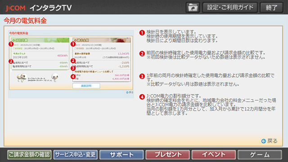Switch to サポート tab
Viewport: 288px width, 162px height.
(x=121, y=155)
